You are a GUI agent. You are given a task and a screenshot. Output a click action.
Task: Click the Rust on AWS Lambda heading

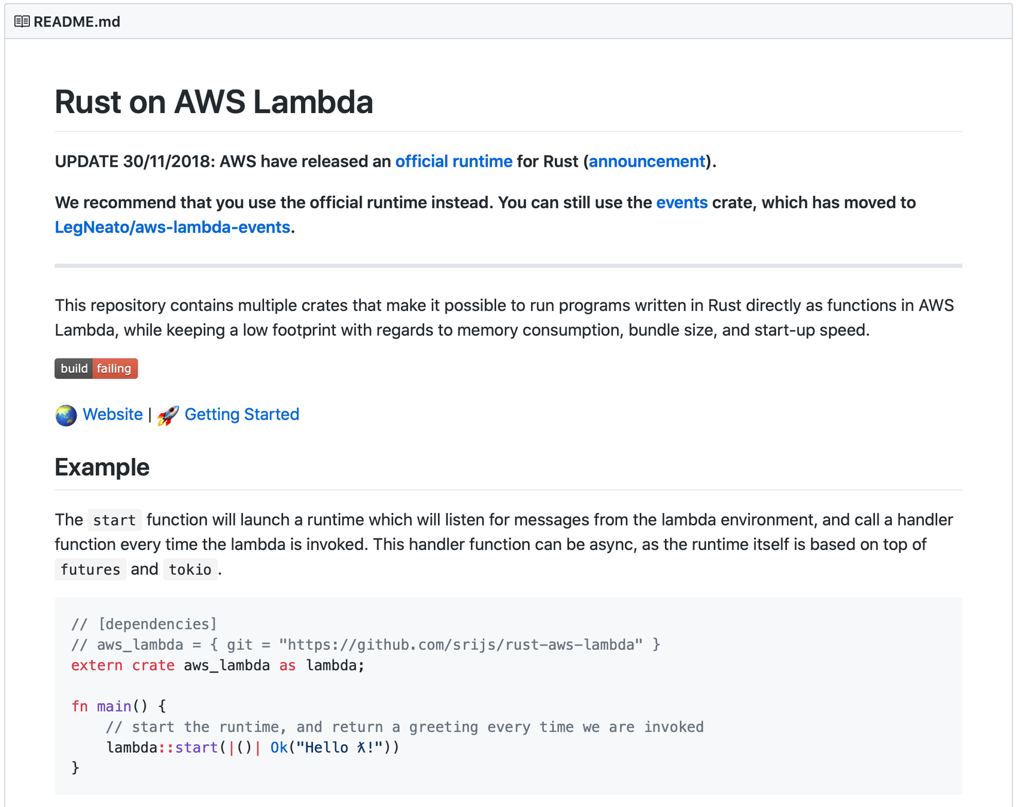click(214, 102)
